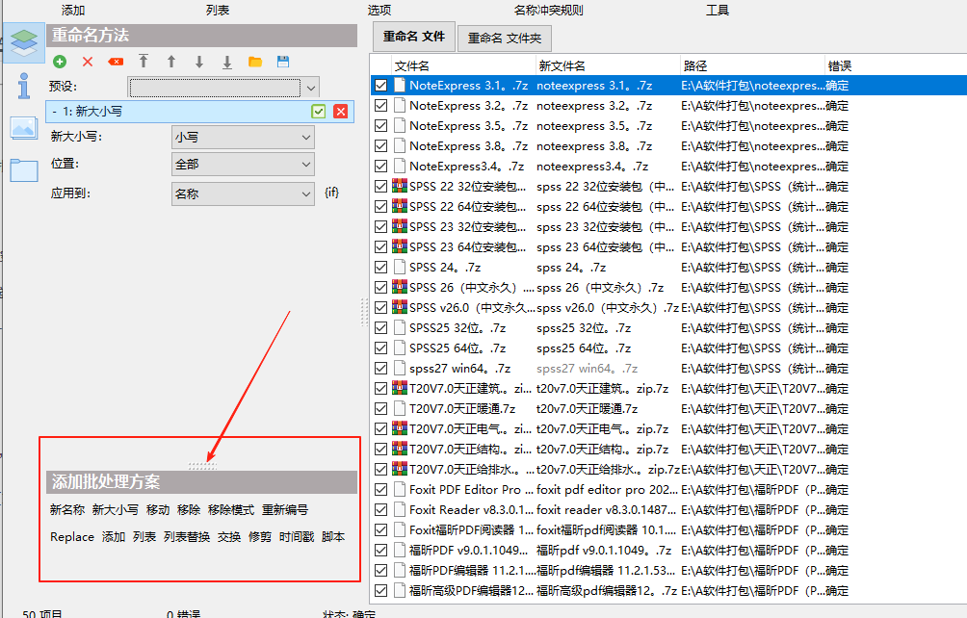Move the method down one step
The height and width of the screenshot is (618, 967).
point(199,62)
